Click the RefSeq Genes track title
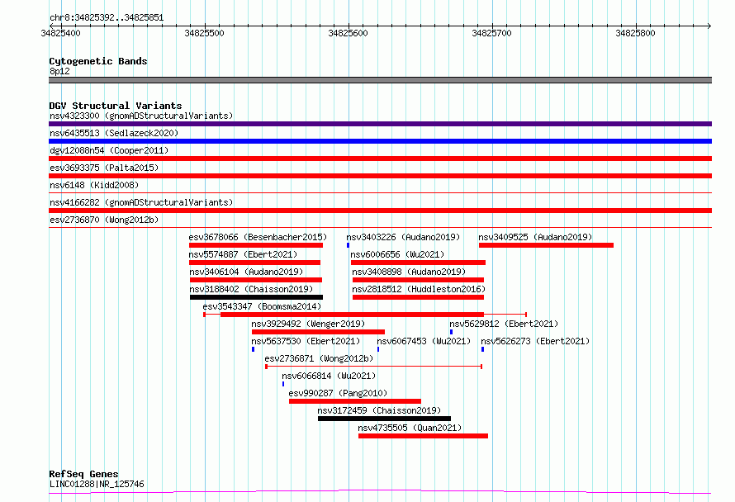This screenshot has height=502, width=735. (x=83, y=474)
